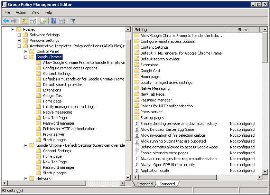This screenshot has width=270, height=195.
Task: Toggle the Show/Hide Action Pane icon
Action: (x=62, y=21)
